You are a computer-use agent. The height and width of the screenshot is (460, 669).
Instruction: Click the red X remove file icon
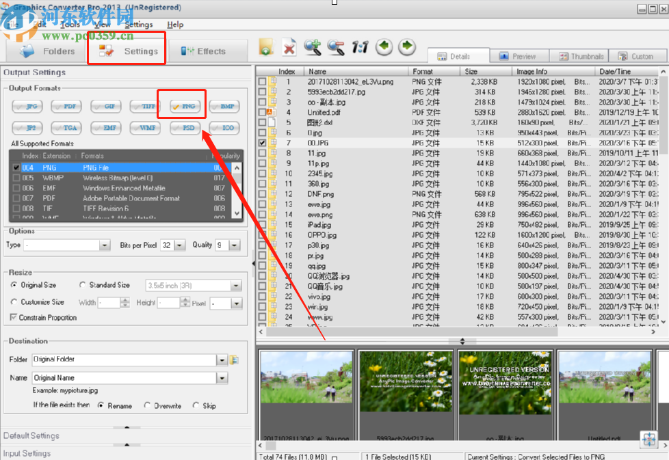[289, 46]
